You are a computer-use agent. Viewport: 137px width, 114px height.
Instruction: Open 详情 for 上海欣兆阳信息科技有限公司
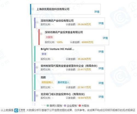click(x=97, y=12)
